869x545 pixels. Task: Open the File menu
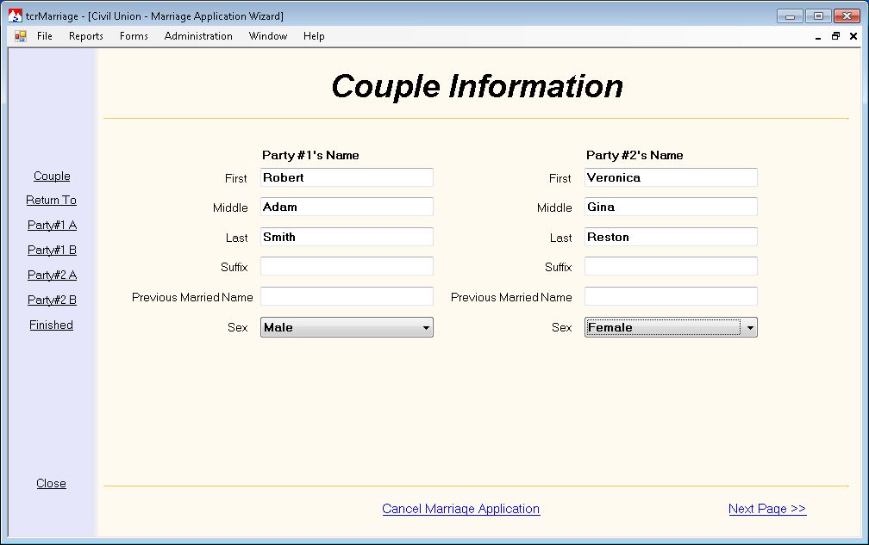click(x=45, y=36)
